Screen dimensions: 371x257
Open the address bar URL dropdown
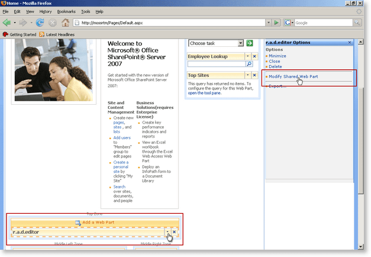pyautogui.click(x=268, y=23)
